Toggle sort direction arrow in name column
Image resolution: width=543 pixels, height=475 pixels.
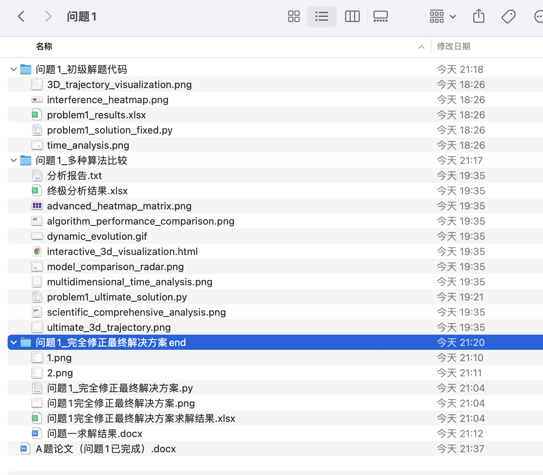tap(421, 47)
